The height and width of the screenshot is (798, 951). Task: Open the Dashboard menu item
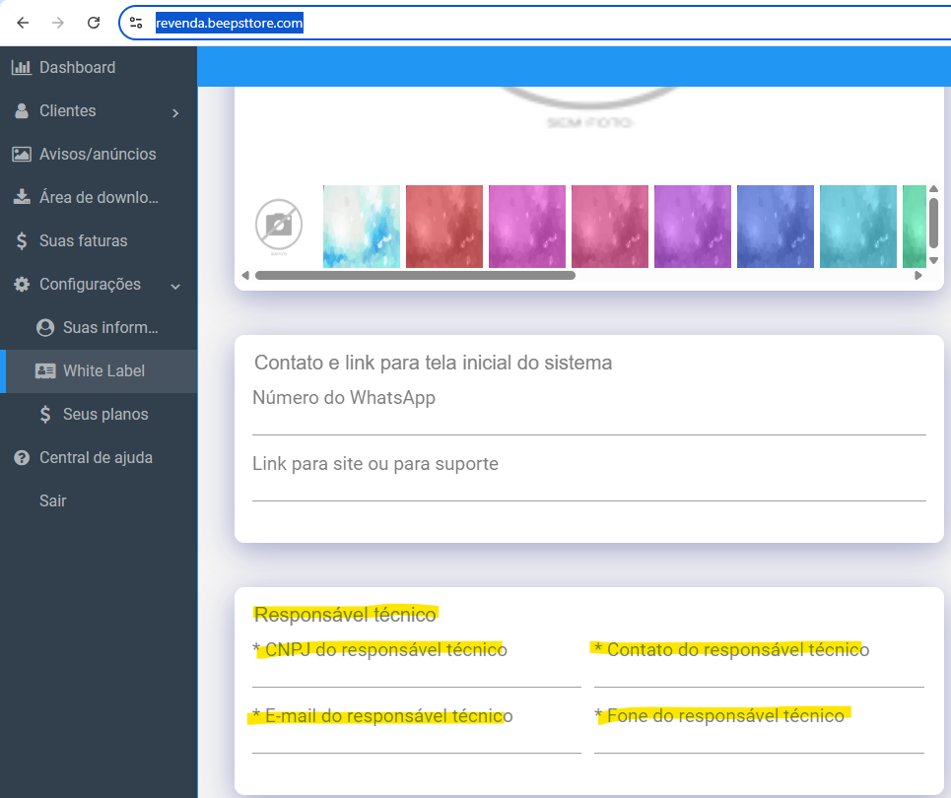pyautogui.click(x=99, y=67)
